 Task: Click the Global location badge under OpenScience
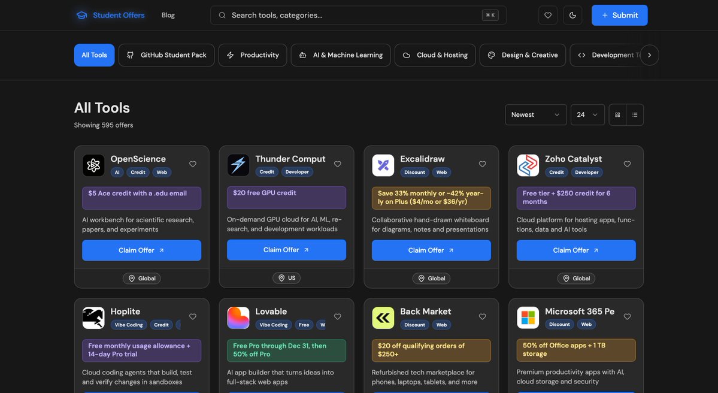pos(142,279)
